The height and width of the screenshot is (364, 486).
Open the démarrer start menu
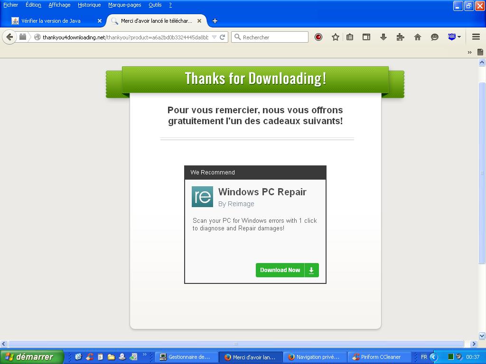(x=32, y=357)
